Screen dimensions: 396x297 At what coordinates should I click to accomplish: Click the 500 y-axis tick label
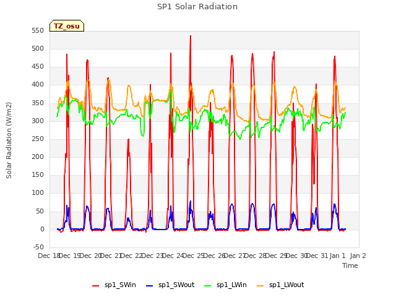38,48
